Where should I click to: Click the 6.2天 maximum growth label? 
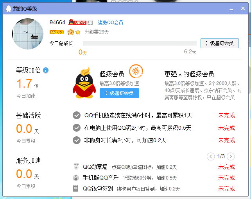coord(190,52)
